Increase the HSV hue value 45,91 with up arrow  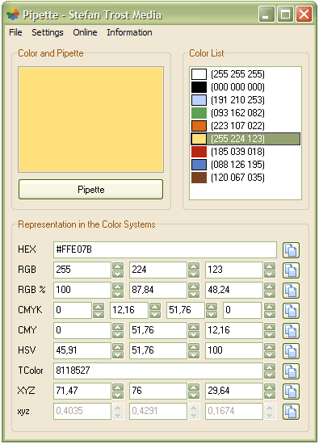(x=118, y=347)
